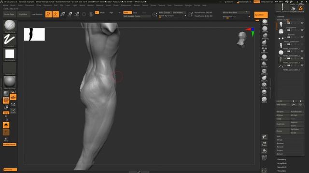The image size is (309, 173).
Task: Select the ZModeler brush shortcut
Action: tap(264, 72)
